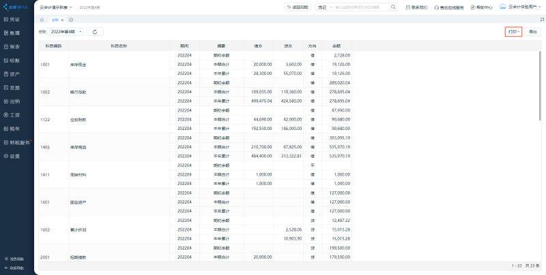The height and width of the screenshot is (275, 546).
Task: Open the 工资 (Payroll) sidebar module
Action: pyautogui.click(x=15, y=115)
